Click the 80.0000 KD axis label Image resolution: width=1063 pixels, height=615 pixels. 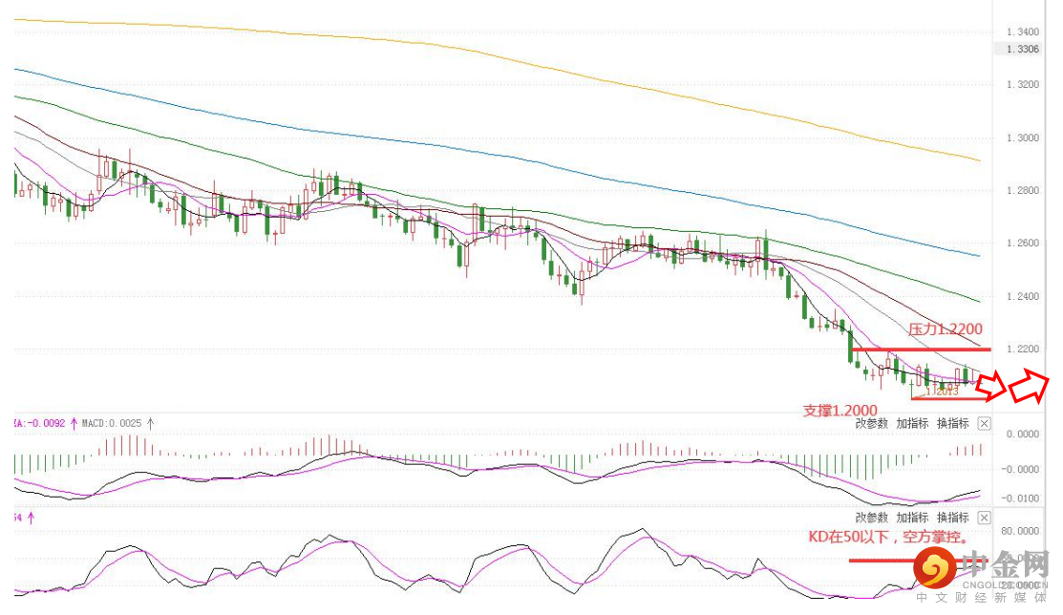pos(1020,531)
